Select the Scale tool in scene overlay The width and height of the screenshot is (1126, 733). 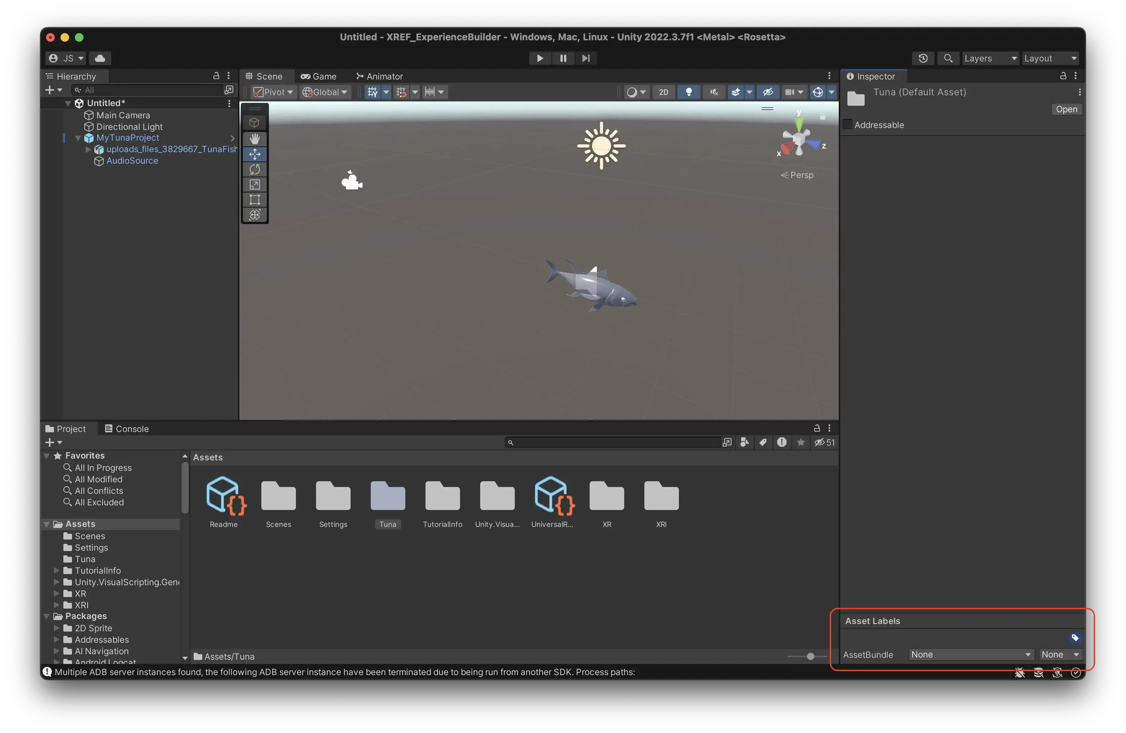pos(255,184)
